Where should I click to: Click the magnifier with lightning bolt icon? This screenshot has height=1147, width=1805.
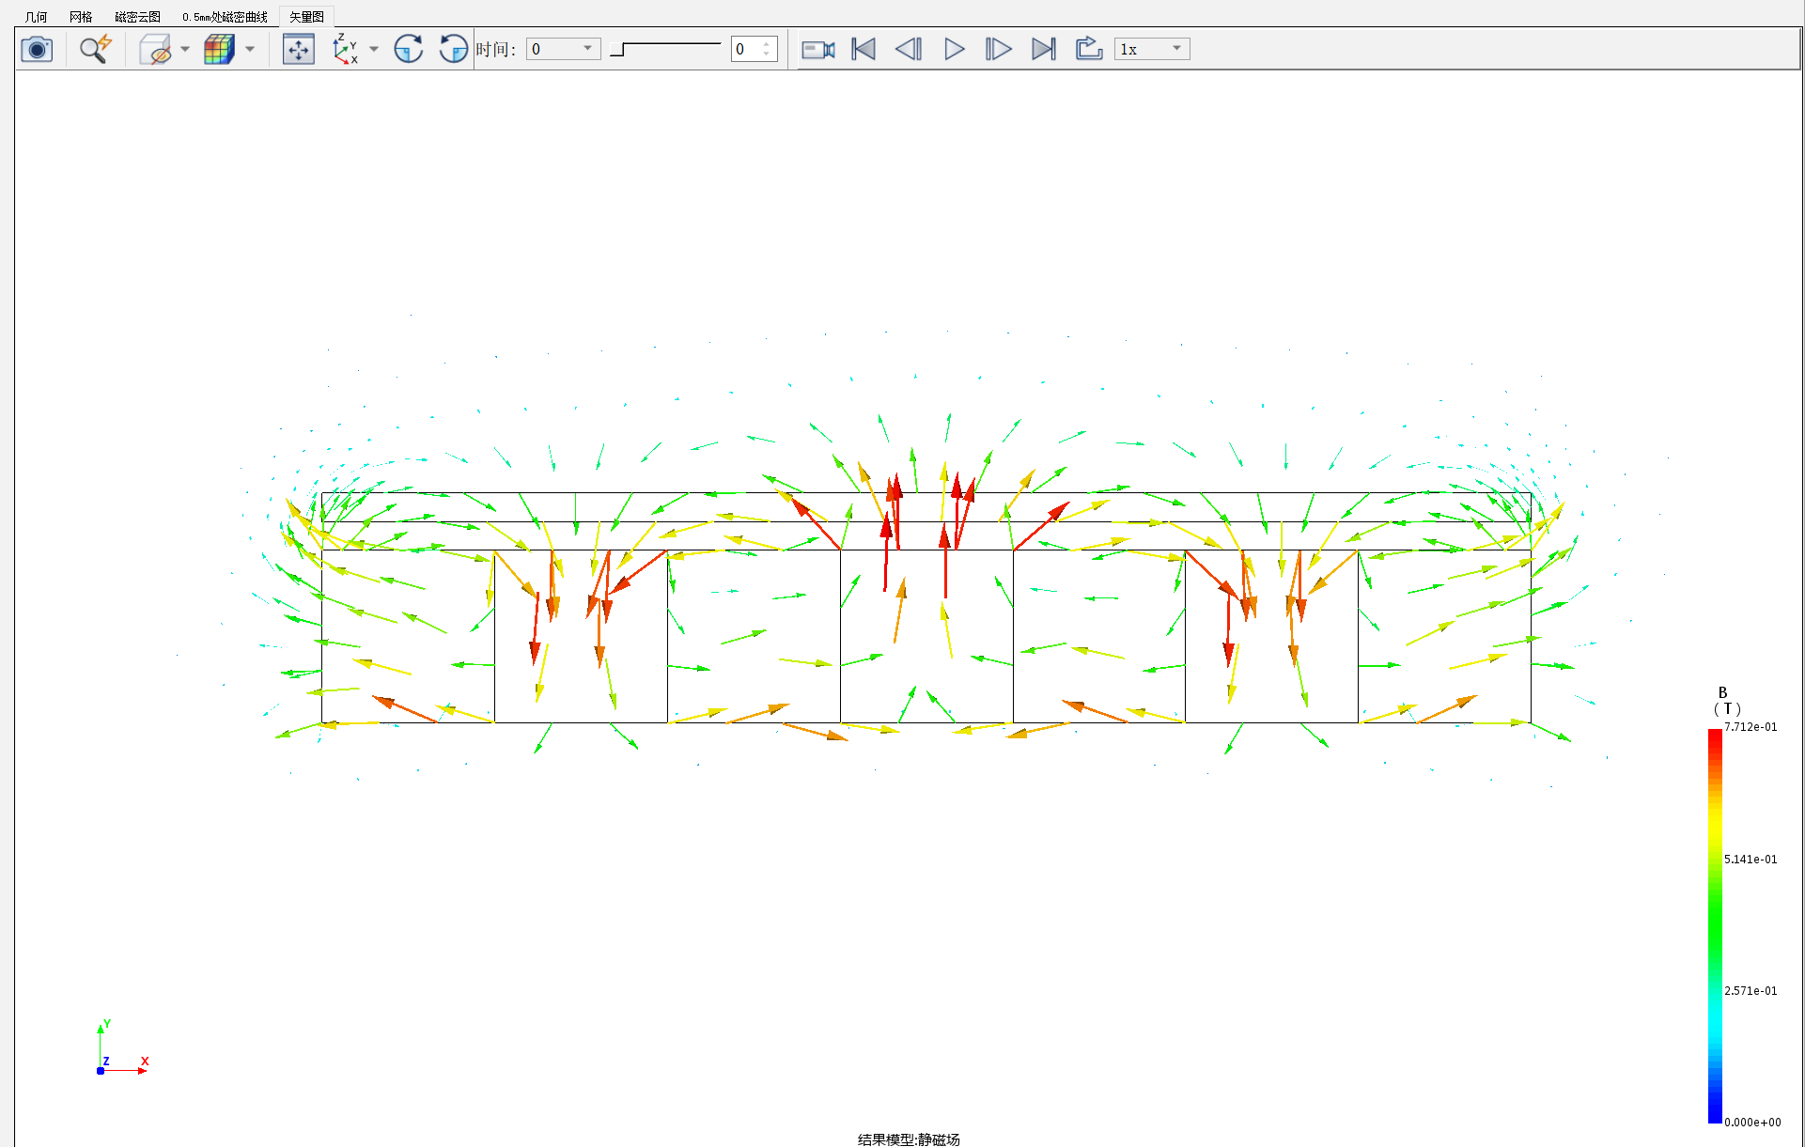95,49
